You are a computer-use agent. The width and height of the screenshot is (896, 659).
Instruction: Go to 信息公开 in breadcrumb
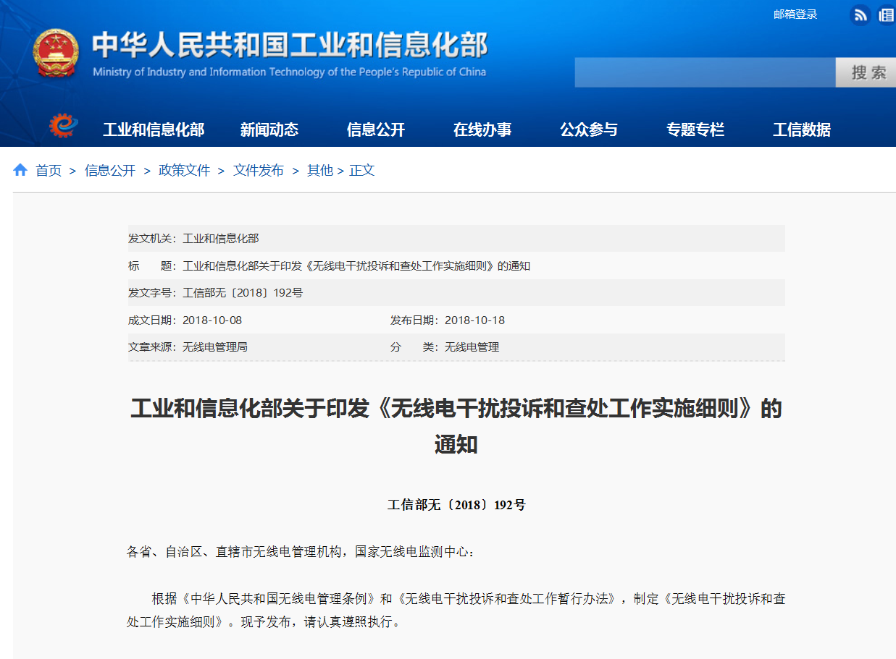click(x=110, y=171)
